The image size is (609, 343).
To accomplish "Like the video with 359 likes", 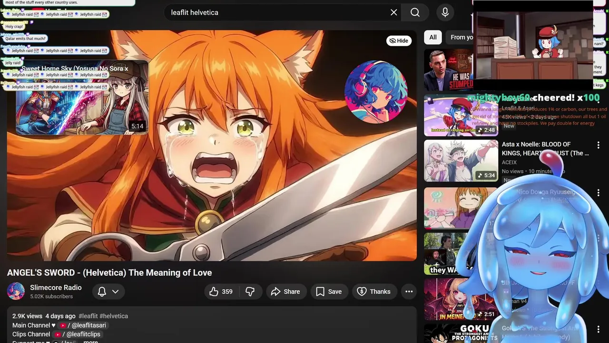I will click(x=221, y=292).
